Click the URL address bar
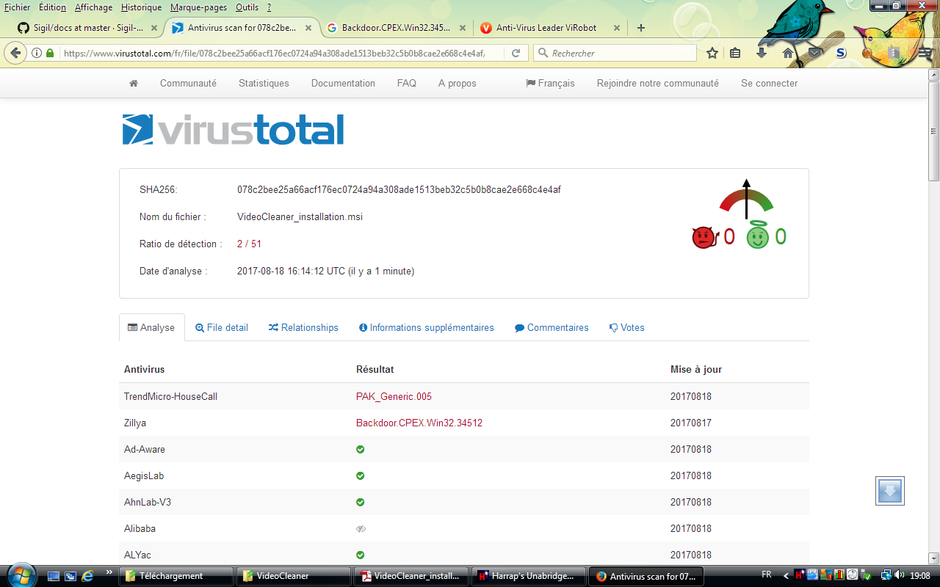 273,53
